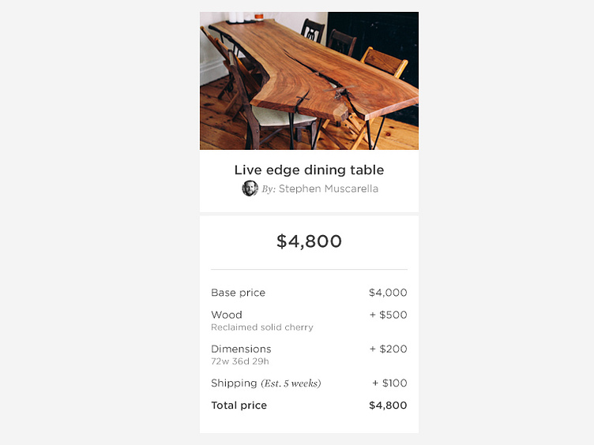Click the + $200 dimensions surcharge
This screenshot has width=594, height=445.
[x=389, y=349]
